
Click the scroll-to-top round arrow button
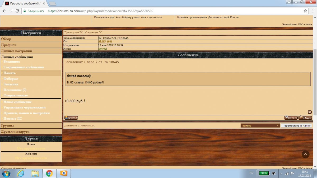click(305, 154)
